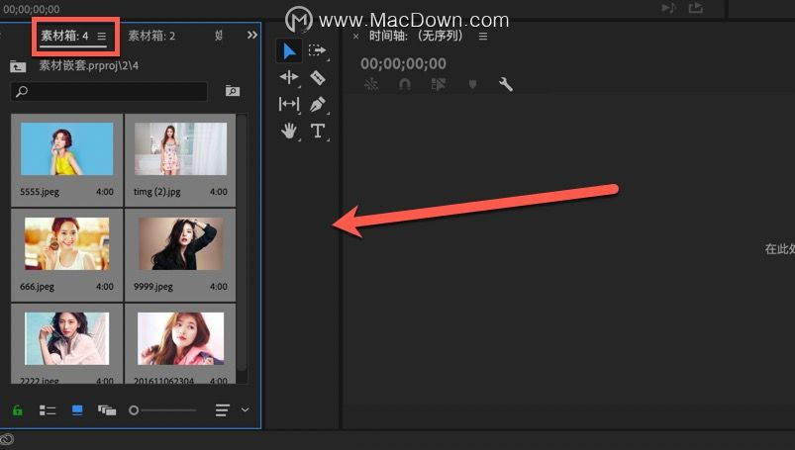
Task: Select timg (2).jpg thumbnail
Action: tap(180, 148)
